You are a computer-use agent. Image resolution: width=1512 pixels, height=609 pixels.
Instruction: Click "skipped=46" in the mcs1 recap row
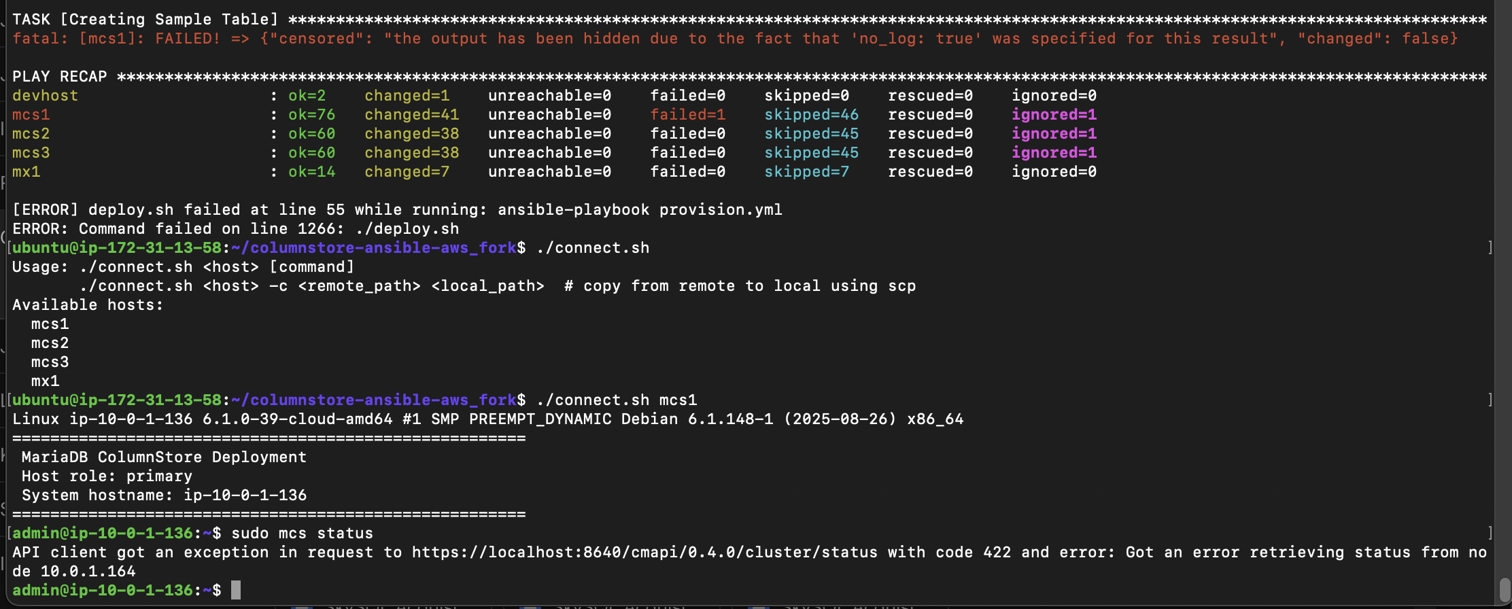click(811, 115)
